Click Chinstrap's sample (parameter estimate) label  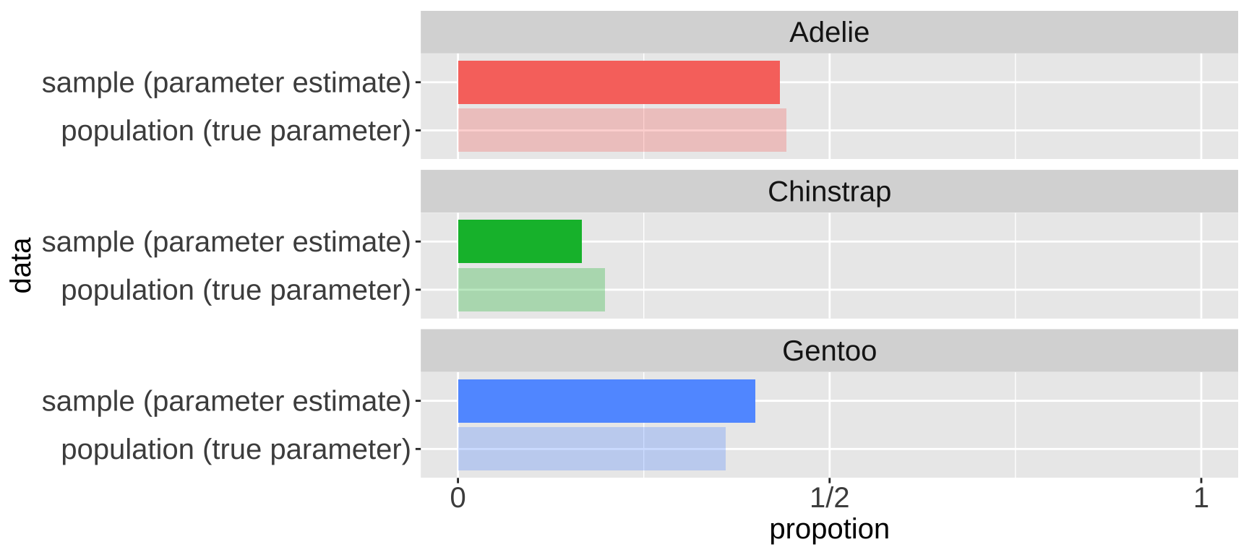pyautogui.click(x=226, y=241)
